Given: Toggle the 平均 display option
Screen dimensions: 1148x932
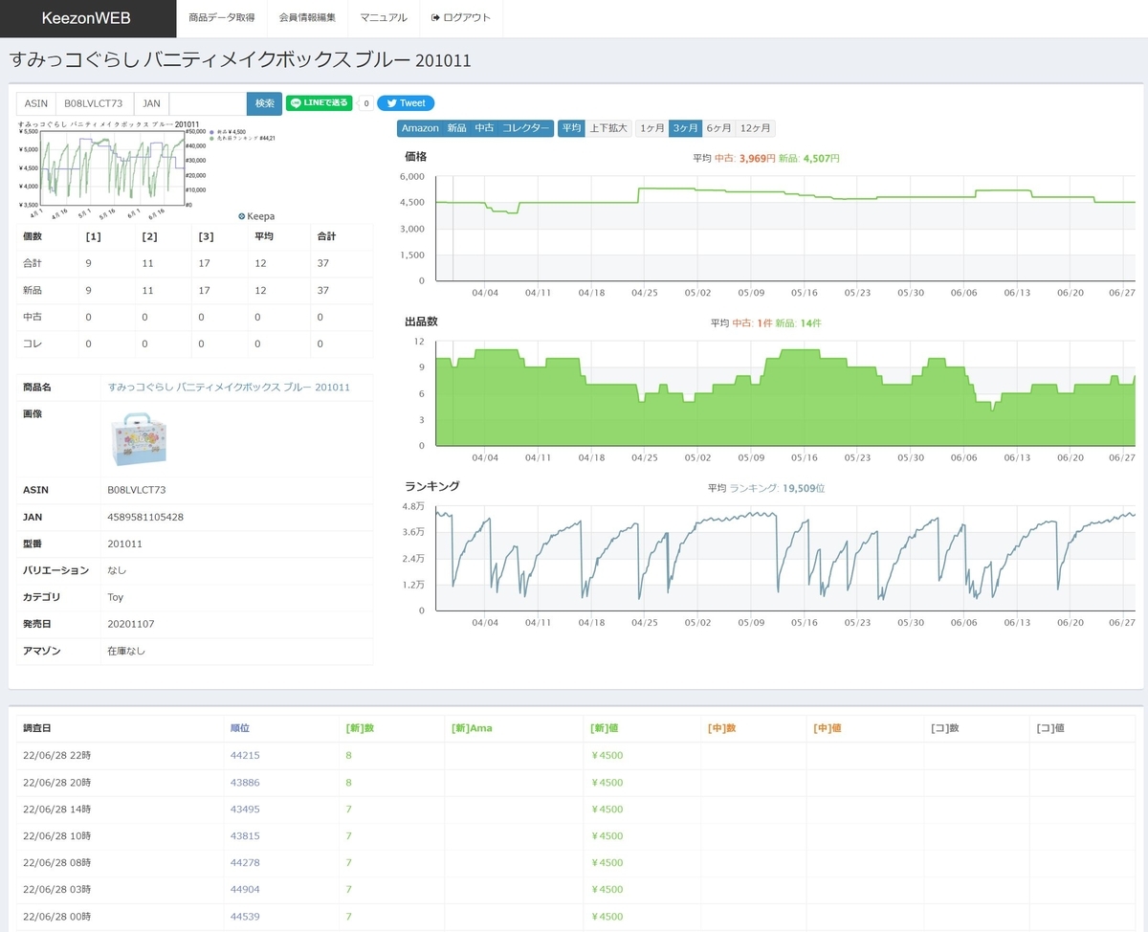Looking at the screenshot, I should tap(571, 128).
